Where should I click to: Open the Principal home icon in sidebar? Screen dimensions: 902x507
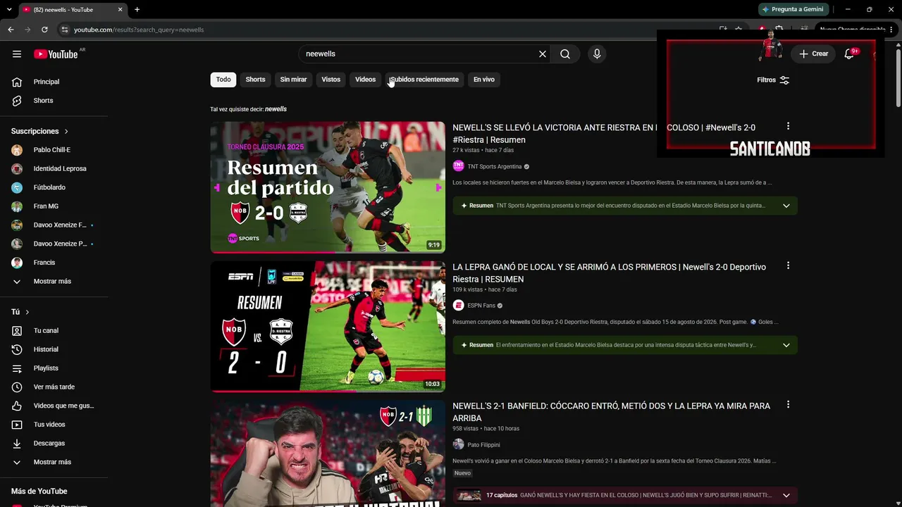(x=17, y=82)
